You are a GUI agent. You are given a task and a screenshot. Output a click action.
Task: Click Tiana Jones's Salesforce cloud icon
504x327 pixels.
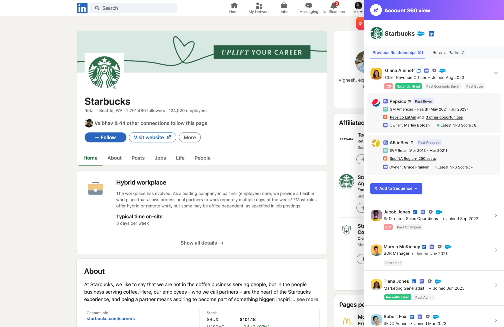point(438,281)
